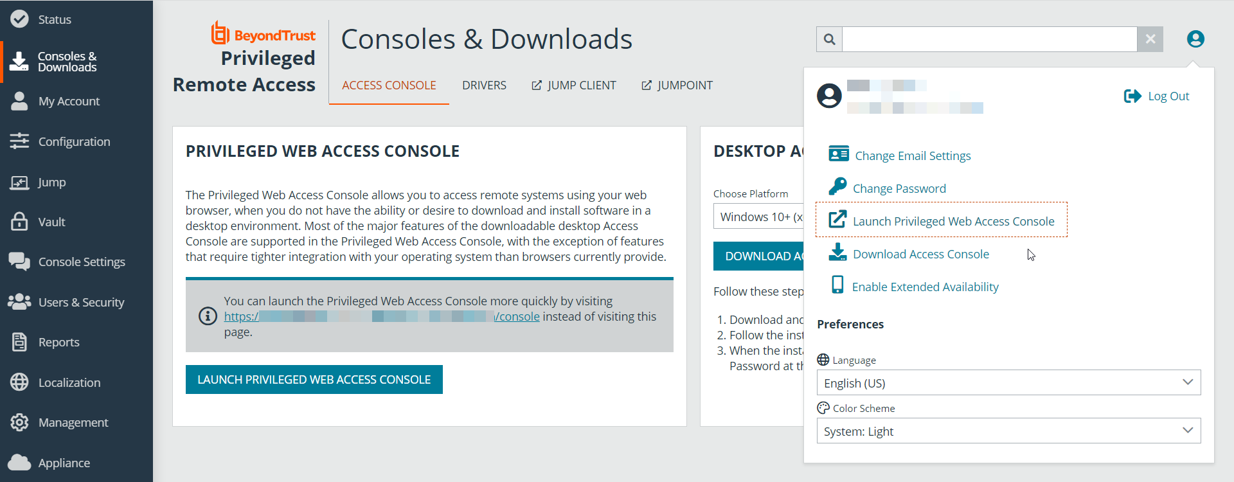Click Launch Privileged Web Access Console button
Image resolution: width=1234 pixels, height=482 pixels.
click(314, 379)
